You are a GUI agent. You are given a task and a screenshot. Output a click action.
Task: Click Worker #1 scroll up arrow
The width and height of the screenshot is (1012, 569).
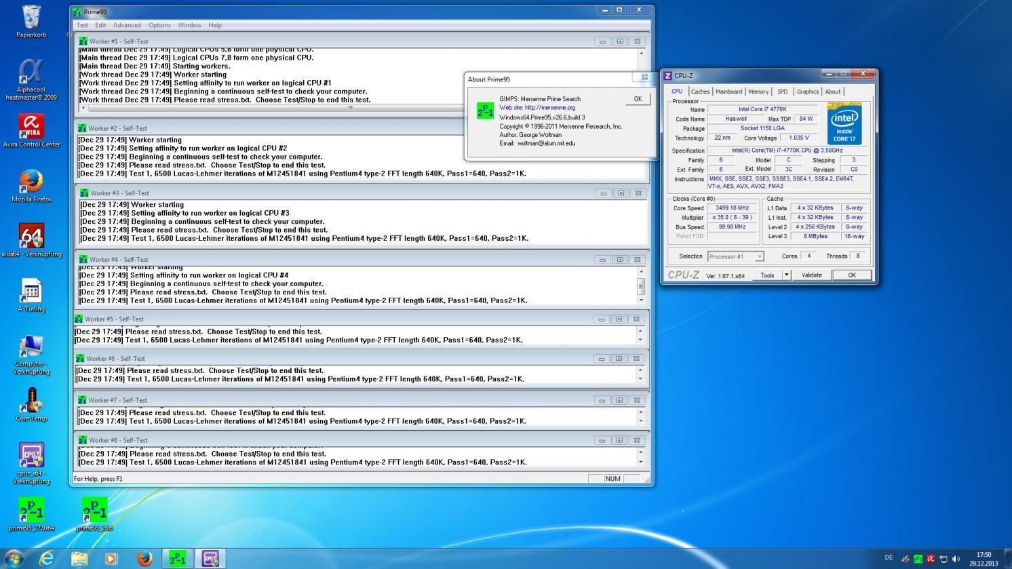point(641,53)
